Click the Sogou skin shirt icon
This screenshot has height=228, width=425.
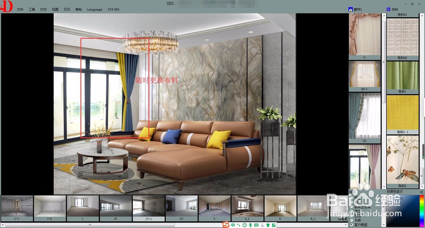click(x=268, y=225)
